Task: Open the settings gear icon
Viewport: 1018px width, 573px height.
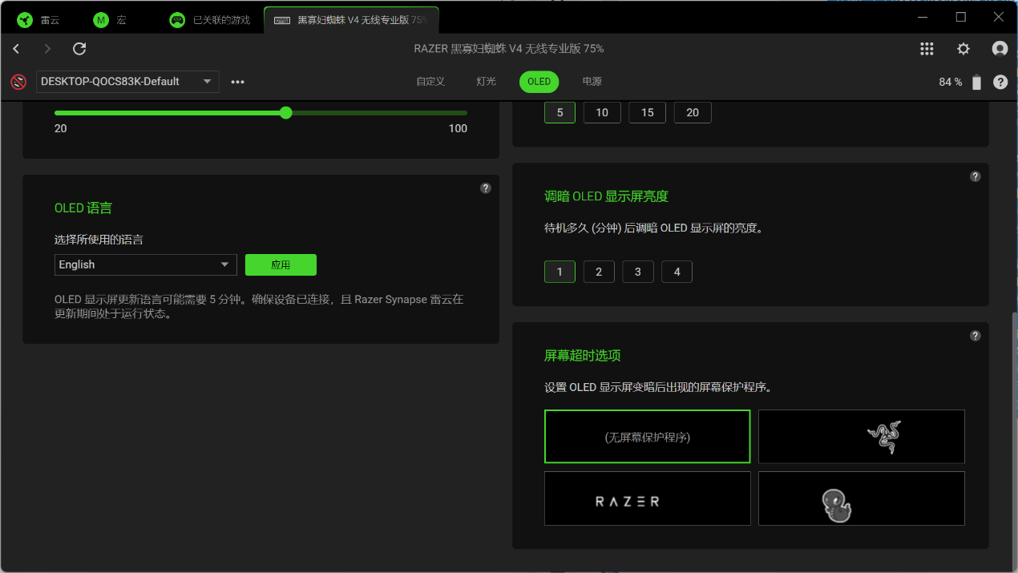Action: click(963, 49)
